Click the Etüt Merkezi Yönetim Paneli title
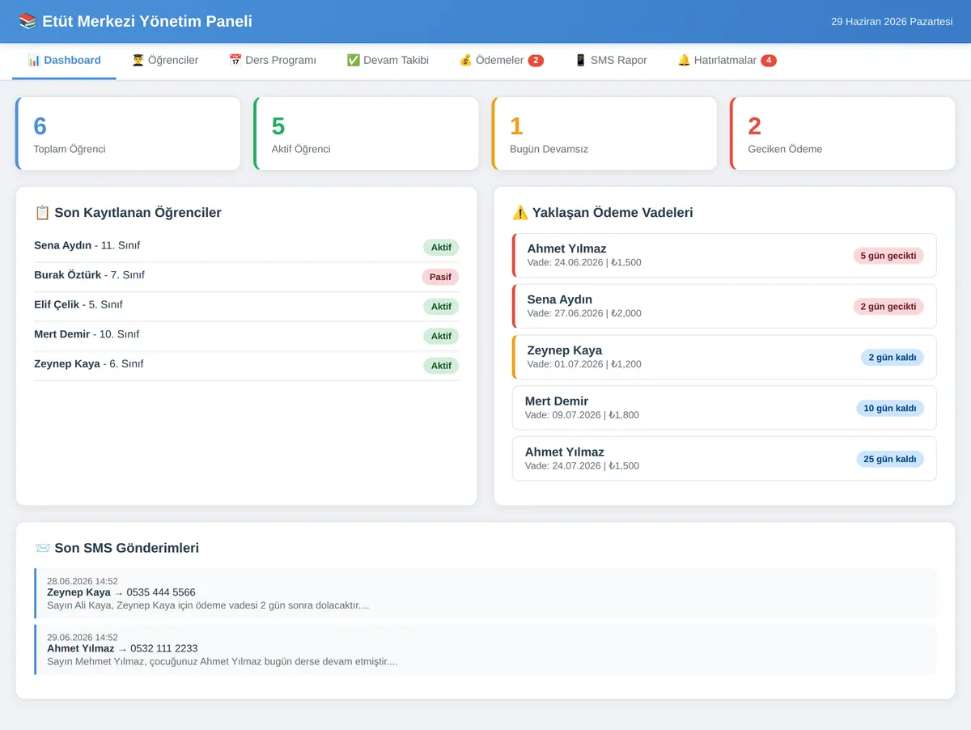Viewport: 971px width, 730px height. 147,21
